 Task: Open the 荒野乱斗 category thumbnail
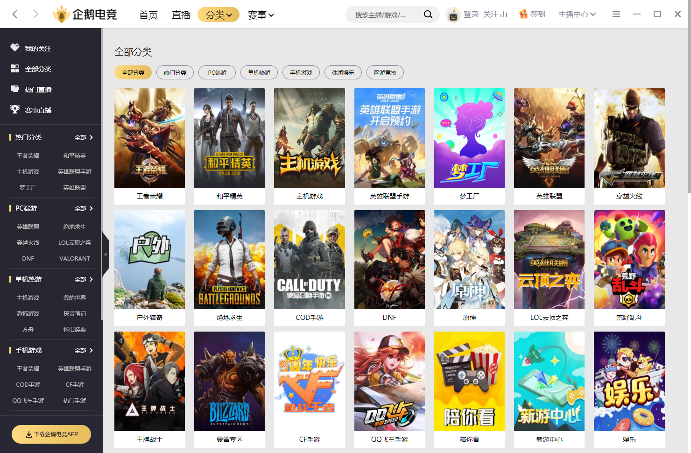(x=629, y=260)
